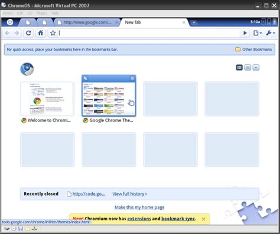Close the New Tab tab
Image resolution: width=280 pixels, height=234 pixels.
(x=184, y=22)
